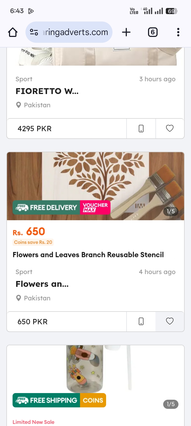Tap Pakistan location pin on Flowers listing
The width and height of the screenshot is (191, 426).
point(19,298)
